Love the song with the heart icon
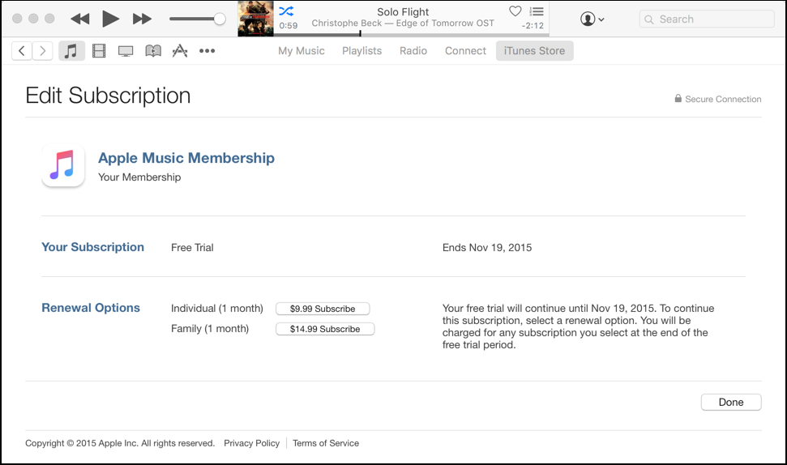The image size is (787, 465). coord(515,11)
